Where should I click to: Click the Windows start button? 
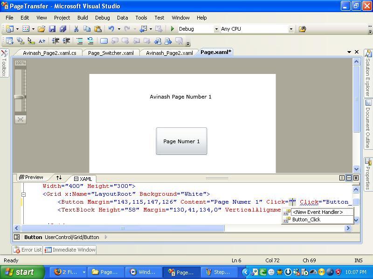pos(22,272)
